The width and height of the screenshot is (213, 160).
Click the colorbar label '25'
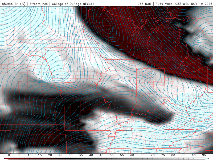(x=60, y=155)
